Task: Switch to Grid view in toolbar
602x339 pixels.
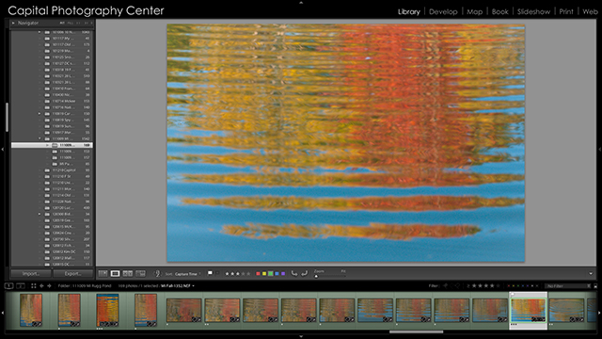Action: point(103,274)
